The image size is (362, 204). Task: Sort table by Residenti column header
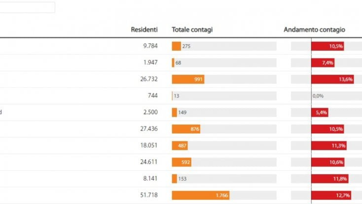[144, 30]
